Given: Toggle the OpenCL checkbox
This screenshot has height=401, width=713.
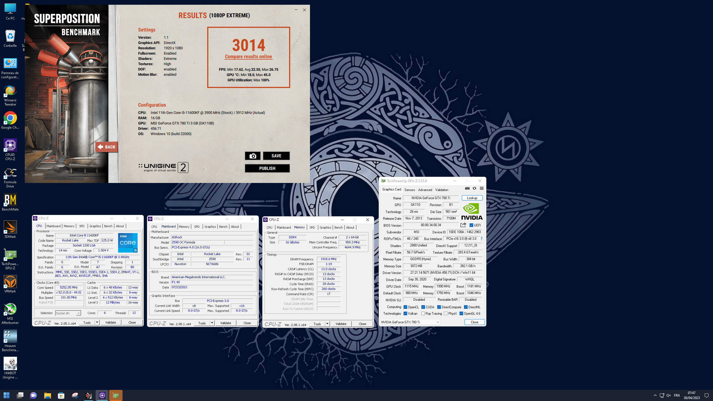Looking at the screenshot, I should coord(405,307).
